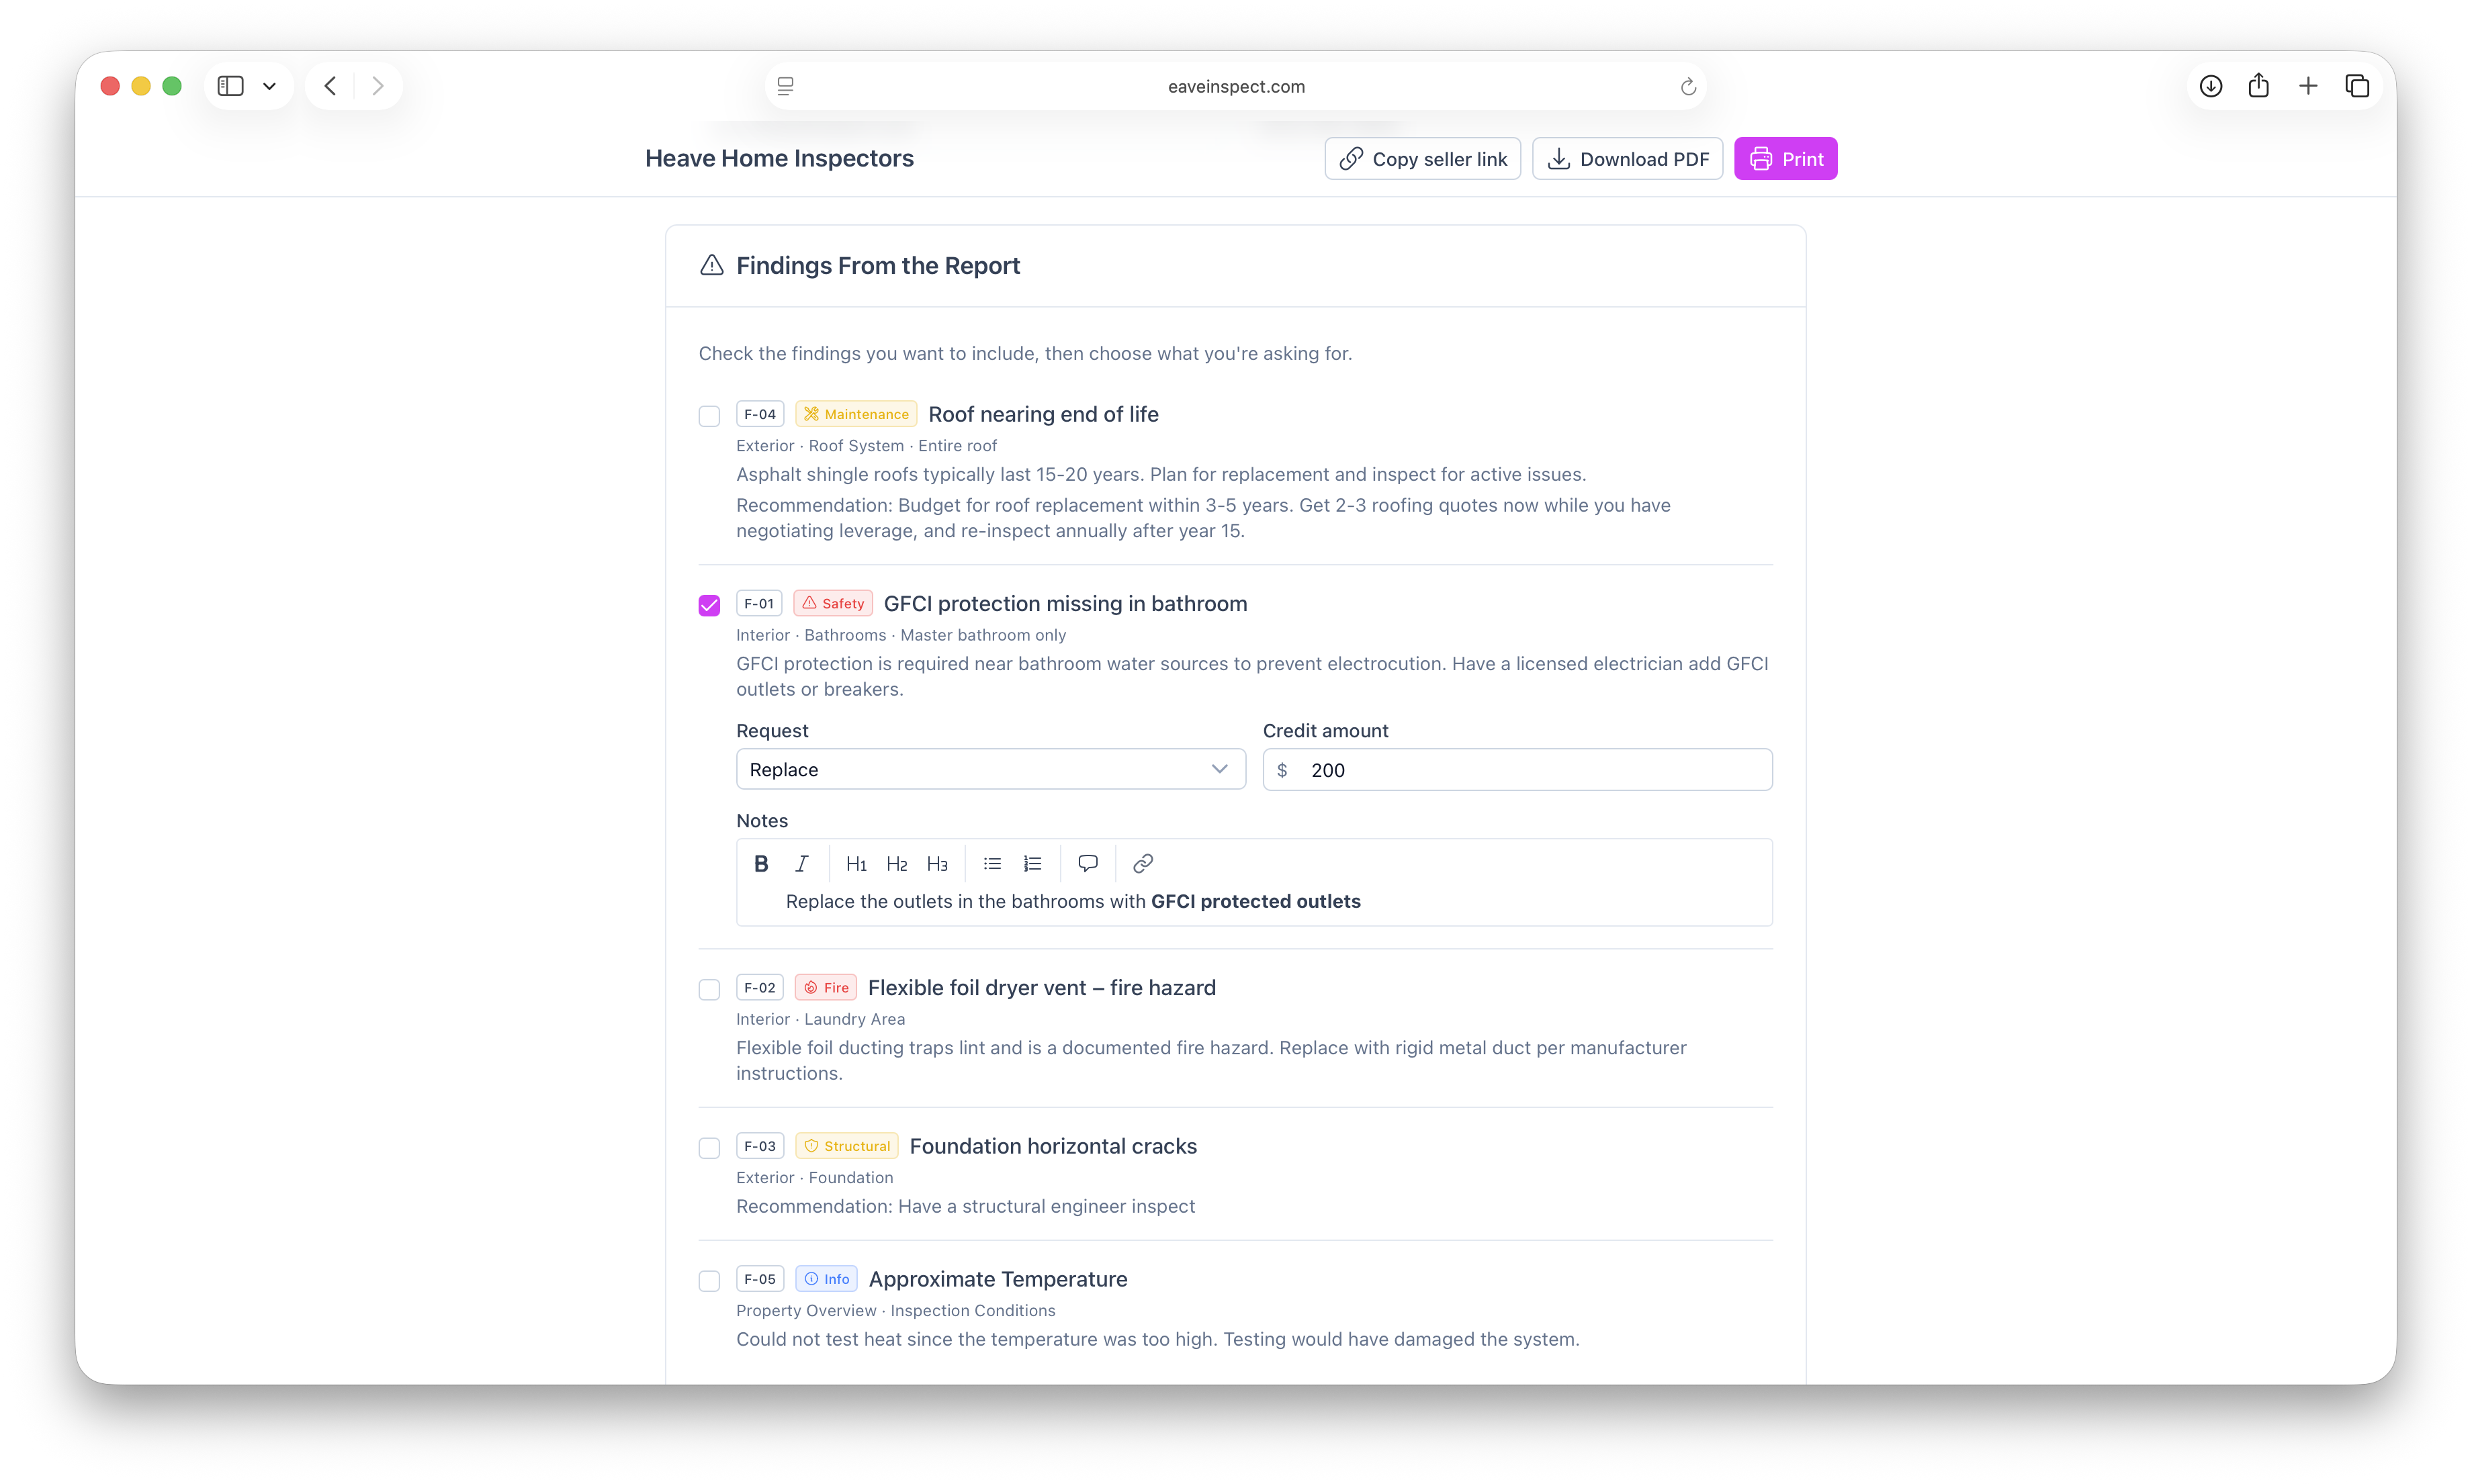Viewport: 2472px width, 1484px height.
Task: Click the Download PDF button
Action: [1627, 159]
